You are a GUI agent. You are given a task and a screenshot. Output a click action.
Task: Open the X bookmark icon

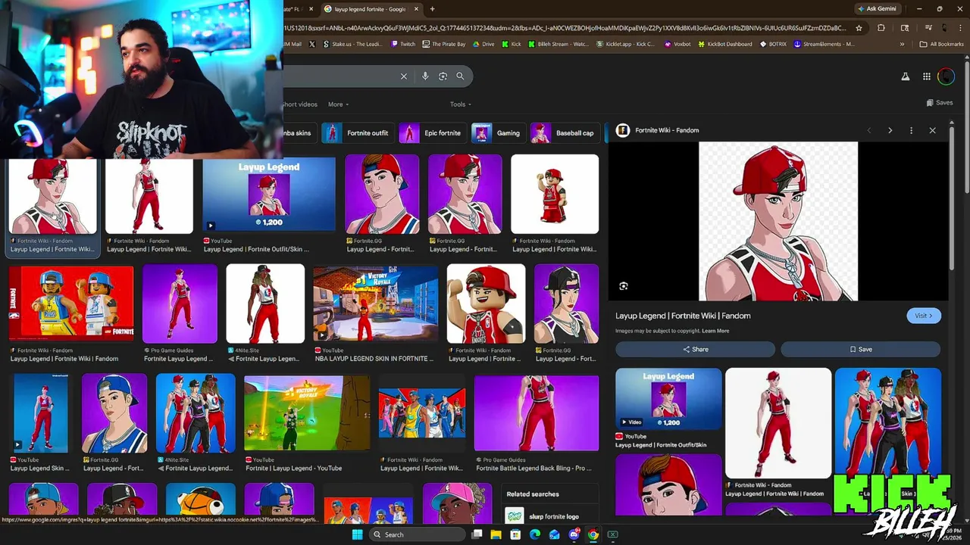(311, 44)
